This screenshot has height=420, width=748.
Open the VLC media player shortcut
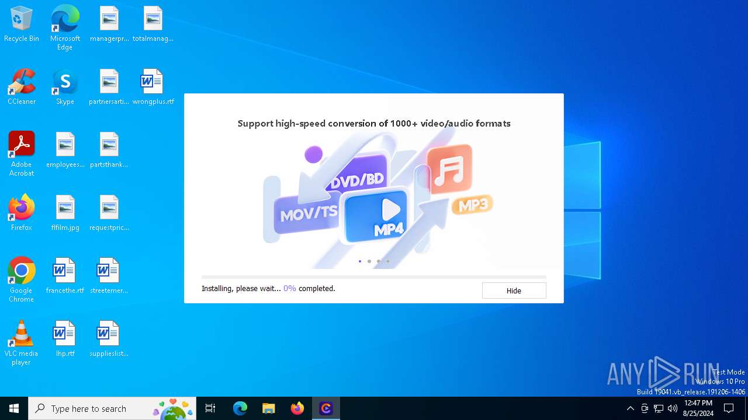coord(22,343)
